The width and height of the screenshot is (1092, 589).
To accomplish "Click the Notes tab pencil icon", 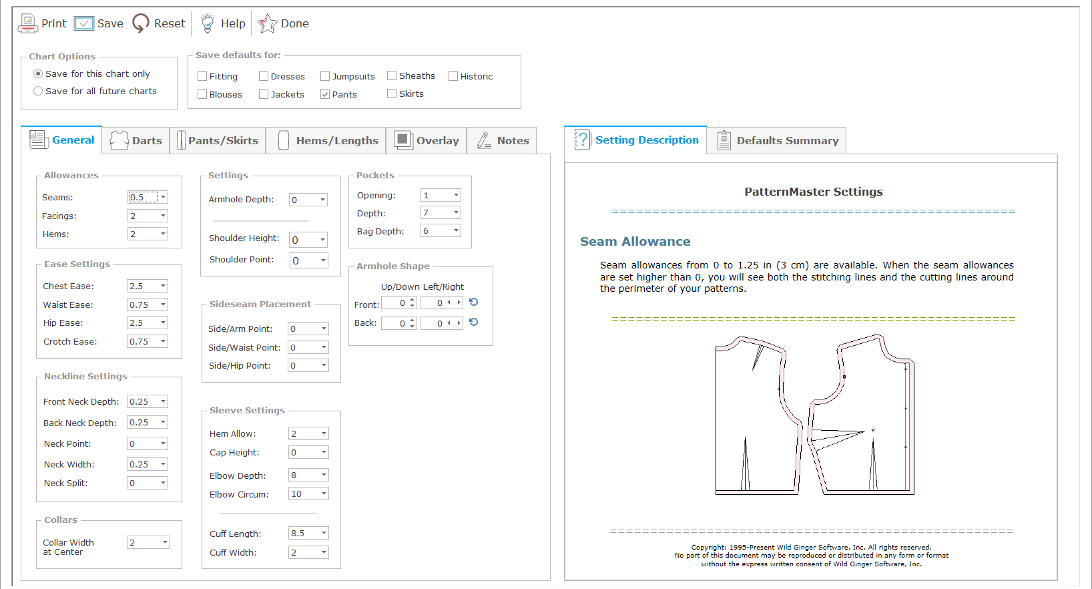I will coord(485,140).
